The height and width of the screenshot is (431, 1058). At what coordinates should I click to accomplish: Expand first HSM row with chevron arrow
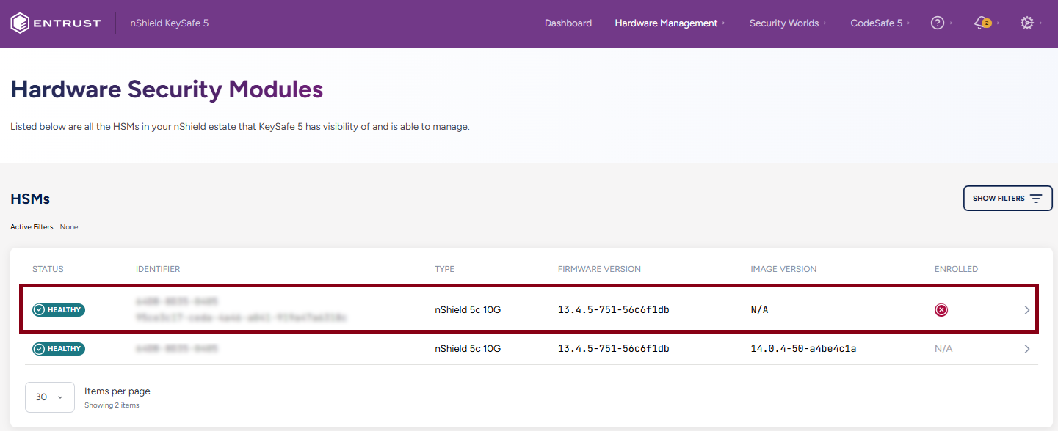[1027, 310]
